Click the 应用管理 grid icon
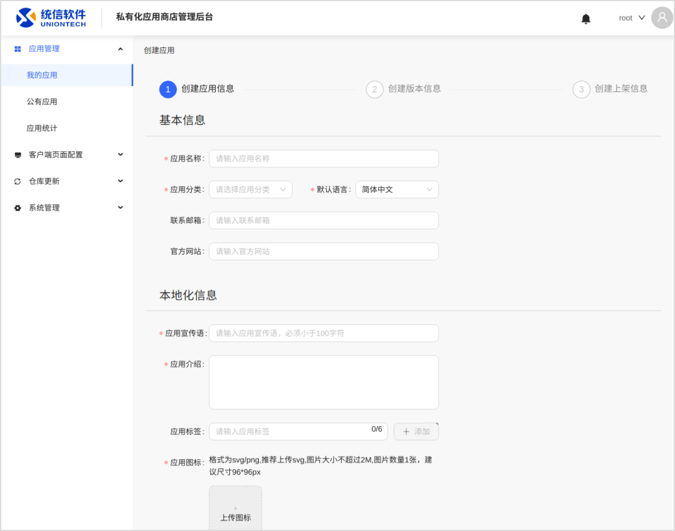This screenshot has width=675, height=531. tap(17, 49)
